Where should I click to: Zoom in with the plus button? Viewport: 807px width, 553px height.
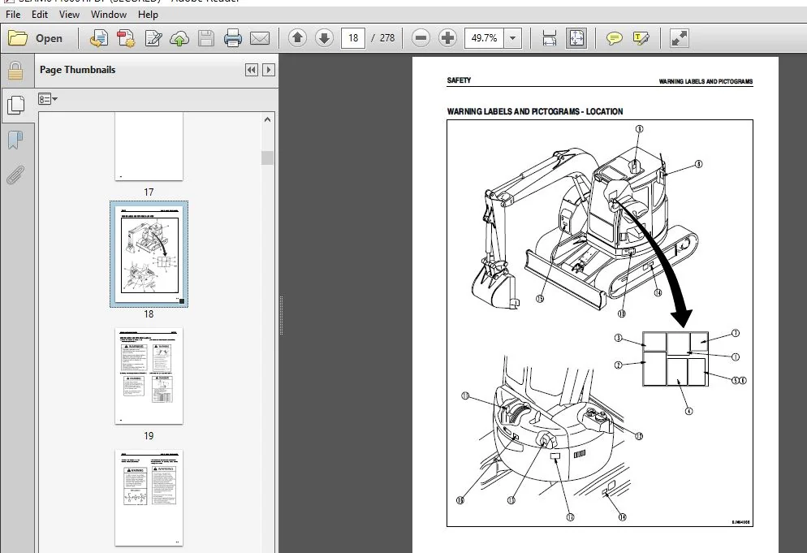pos(448,38)
